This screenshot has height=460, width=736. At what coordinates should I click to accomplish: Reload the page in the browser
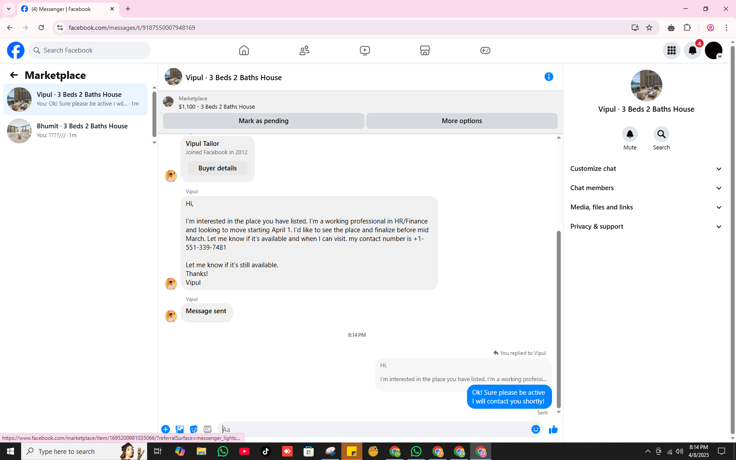pos(41,28)
